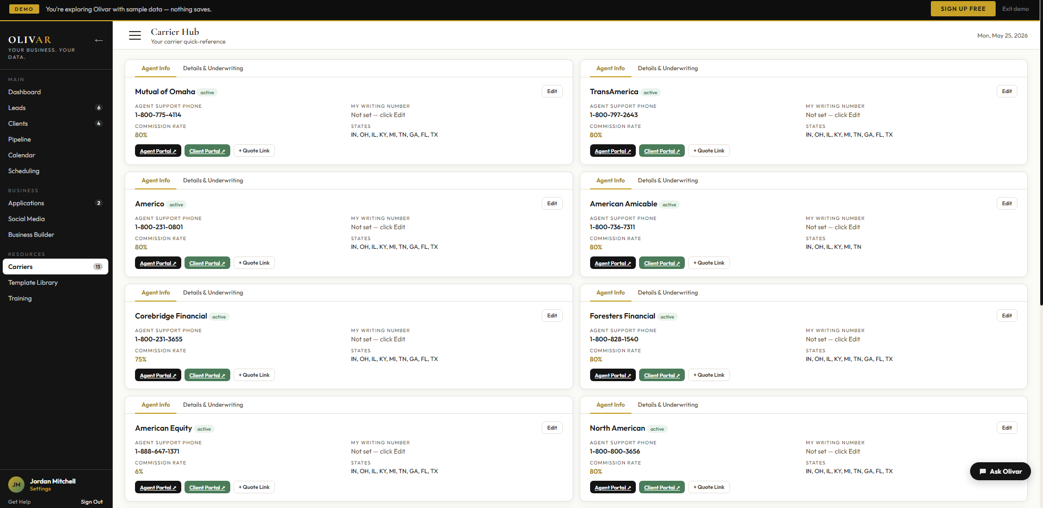Exit the demo mode

(1015, 9)
